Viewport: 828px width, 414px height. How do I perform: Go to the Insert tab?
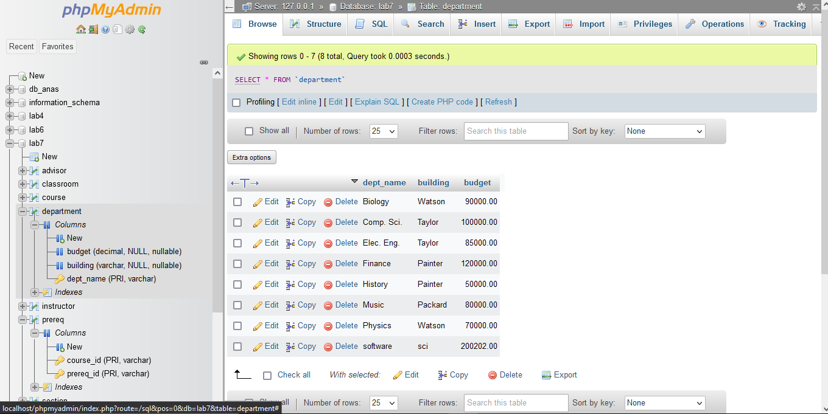(x=477, y=24)
